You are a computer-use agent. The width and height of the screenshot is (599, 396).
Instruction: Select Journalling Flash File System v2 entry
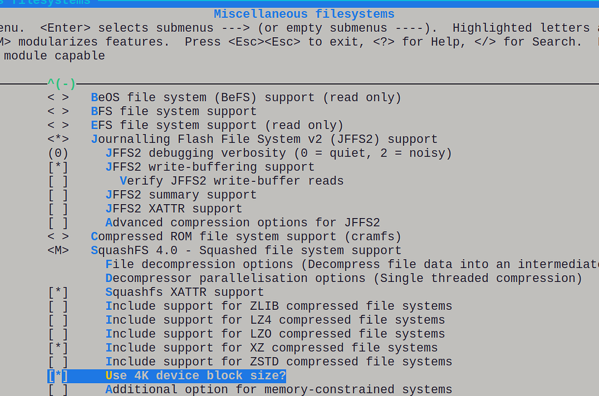(263, 139)
